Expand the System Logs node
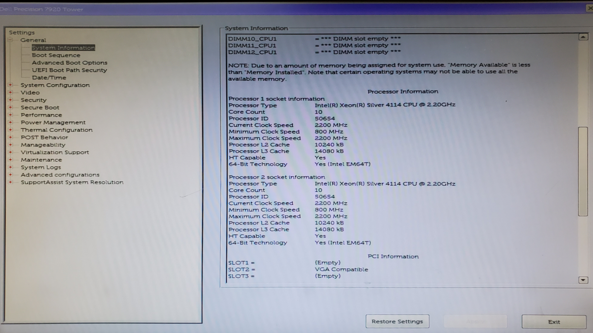This screenshot has height=333, width=593. pyautogui.click(x=10, y=167)
